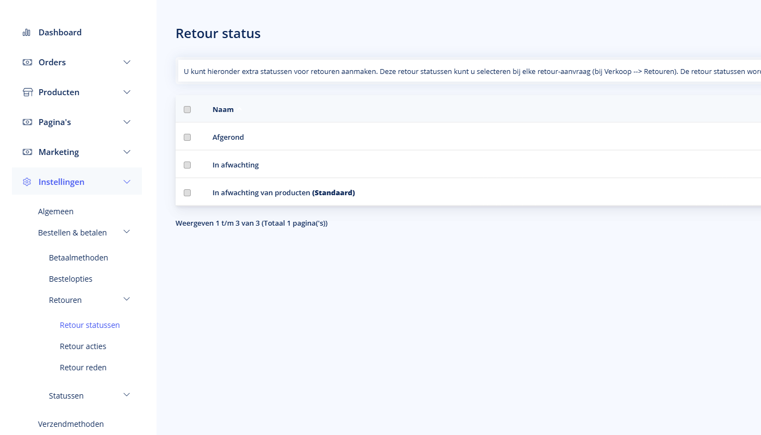Screen dimensions: 761x435
Task: Collapse the Retouren submenu chevron
Action: click(x=127, y=299)
